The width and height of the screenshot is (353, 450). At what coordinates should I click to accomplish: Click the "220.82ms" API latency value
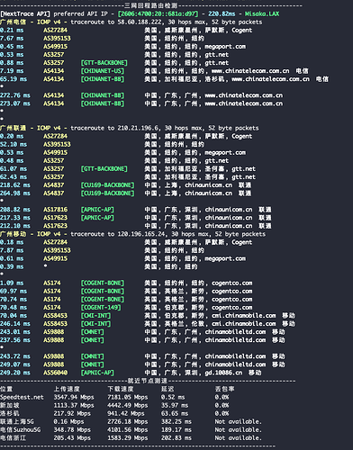[x=222, y=13]
